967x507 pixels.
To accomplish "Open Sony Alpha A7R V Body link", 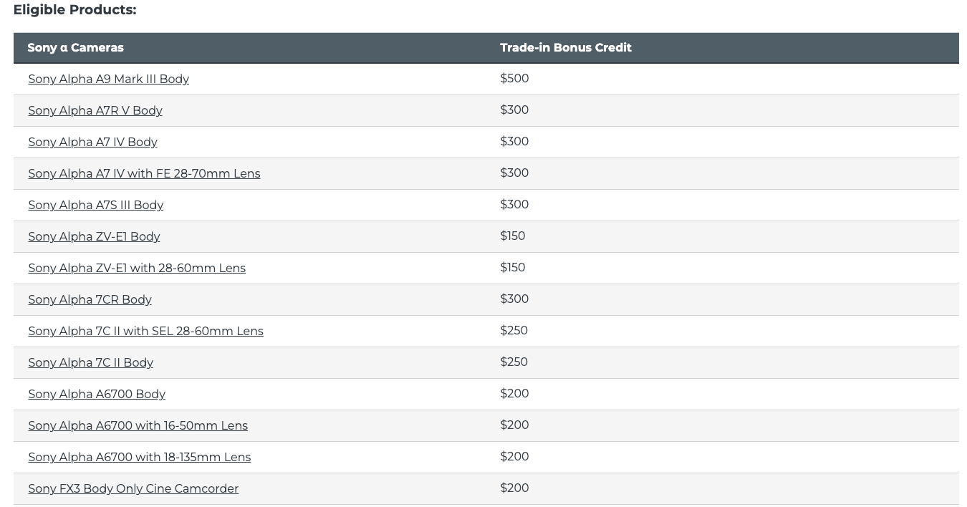I will pyautogui.click(x=95, y=110).
